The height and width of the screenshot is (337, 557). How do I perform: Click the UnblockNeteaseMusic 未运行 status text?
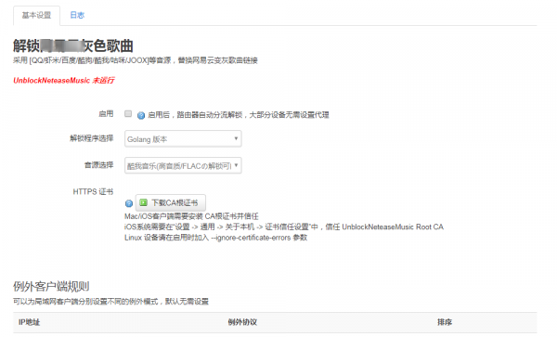tap(64, 81)
